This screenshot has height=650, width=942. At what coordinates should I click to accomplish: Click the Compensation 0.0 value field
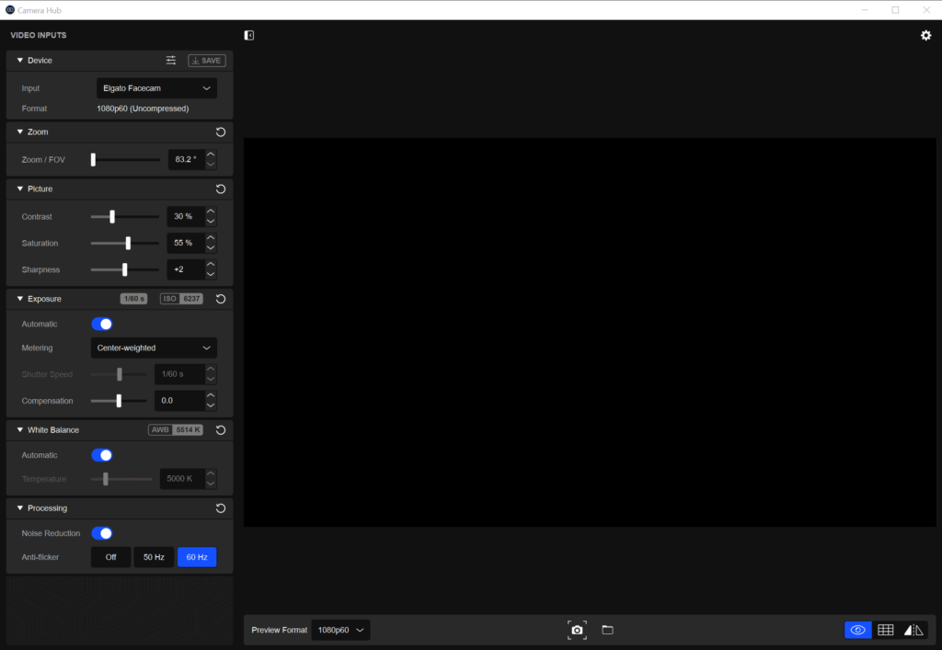179,401
